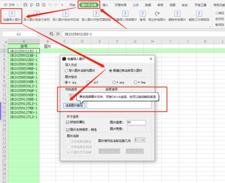Switch to the 数据 ribbon tab
Viewport: 225px width, 183px height.
[148, 5]
